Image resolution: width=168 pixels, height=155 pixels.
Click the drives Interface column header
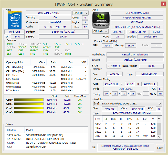pyautogui.click(x=15, y=130)
